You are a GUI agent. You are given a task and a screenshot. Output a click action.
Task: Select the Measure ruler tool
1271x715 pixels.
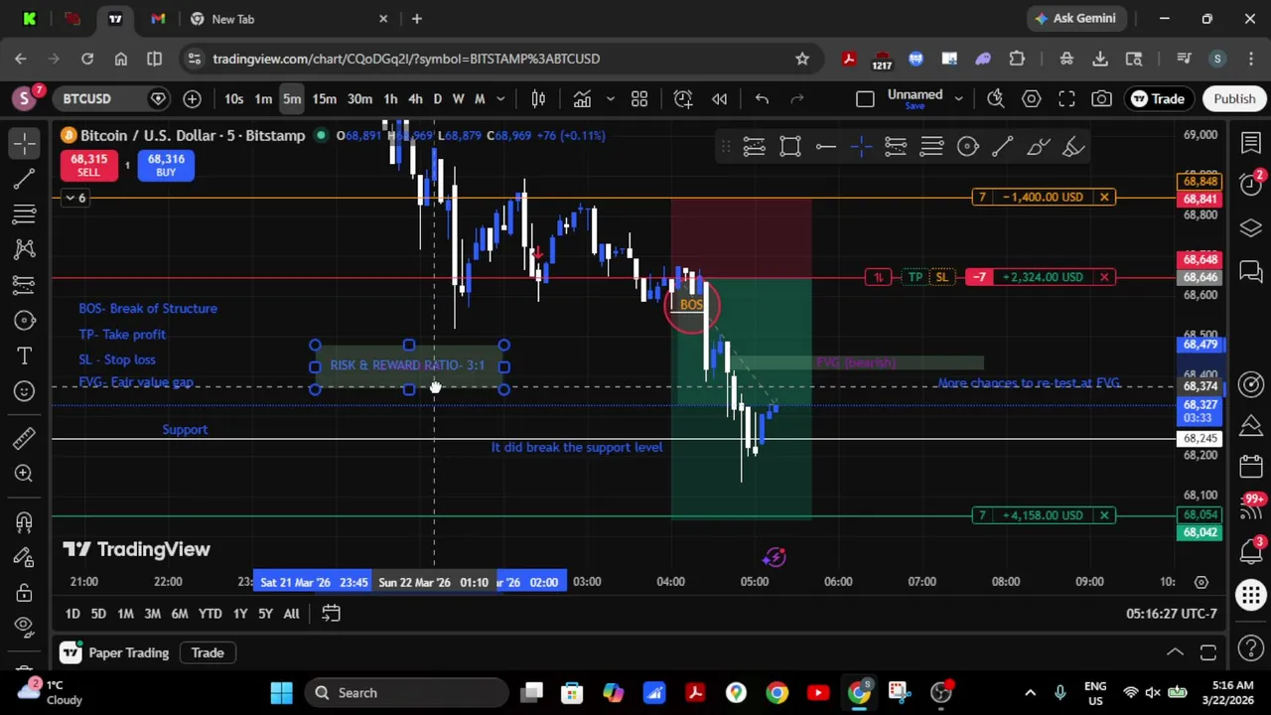click(25, 438)
